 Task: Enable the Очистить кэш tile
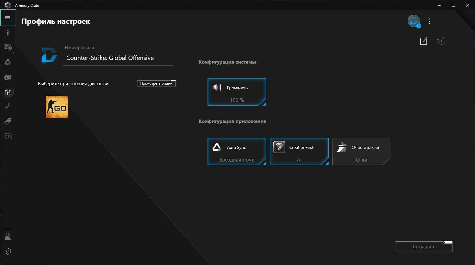[361, 152]
